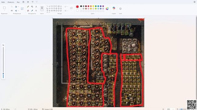Viewport: 197px width, 110px height.
Task: Click the Redo arrow
Action: click(37, 2)
